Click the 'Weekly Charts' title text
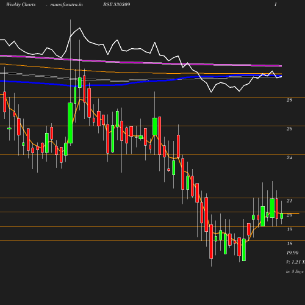The width and height of the screenshot is (305, 305). pos(21,4)
